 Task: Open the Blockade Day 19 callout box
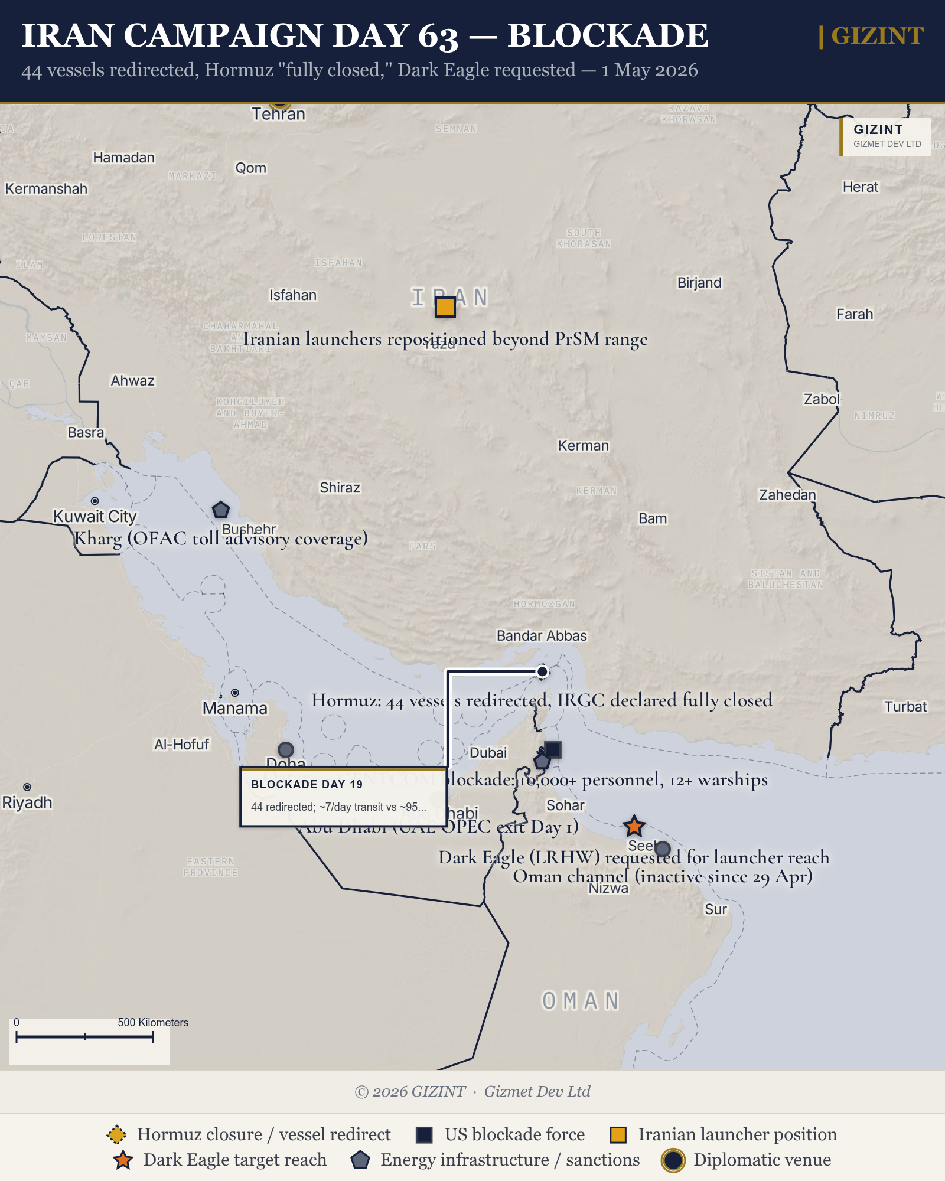click(x=343, y=797)
